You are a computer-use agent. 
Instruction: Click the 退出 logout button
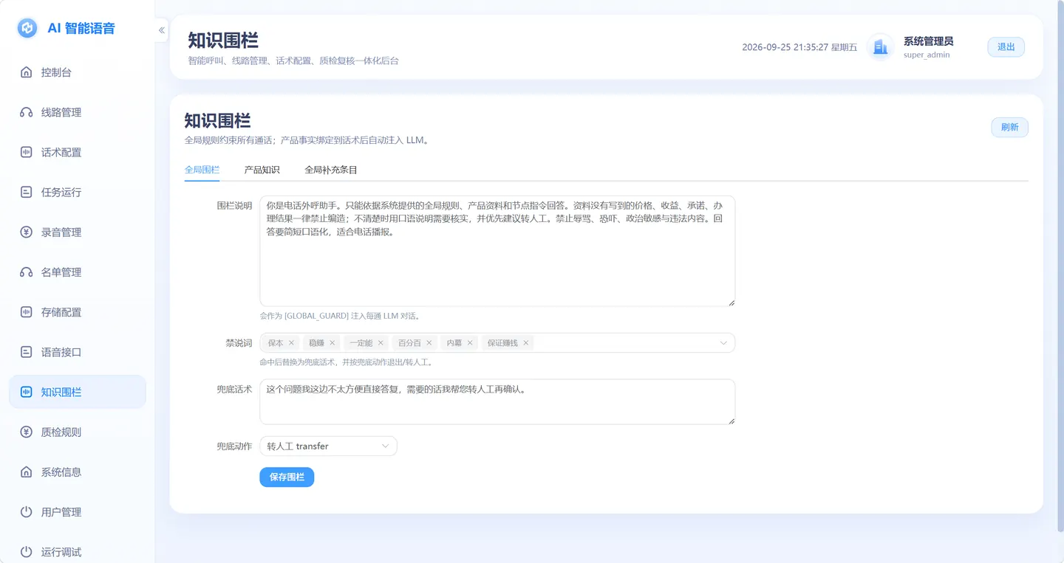click(1006, 47)
